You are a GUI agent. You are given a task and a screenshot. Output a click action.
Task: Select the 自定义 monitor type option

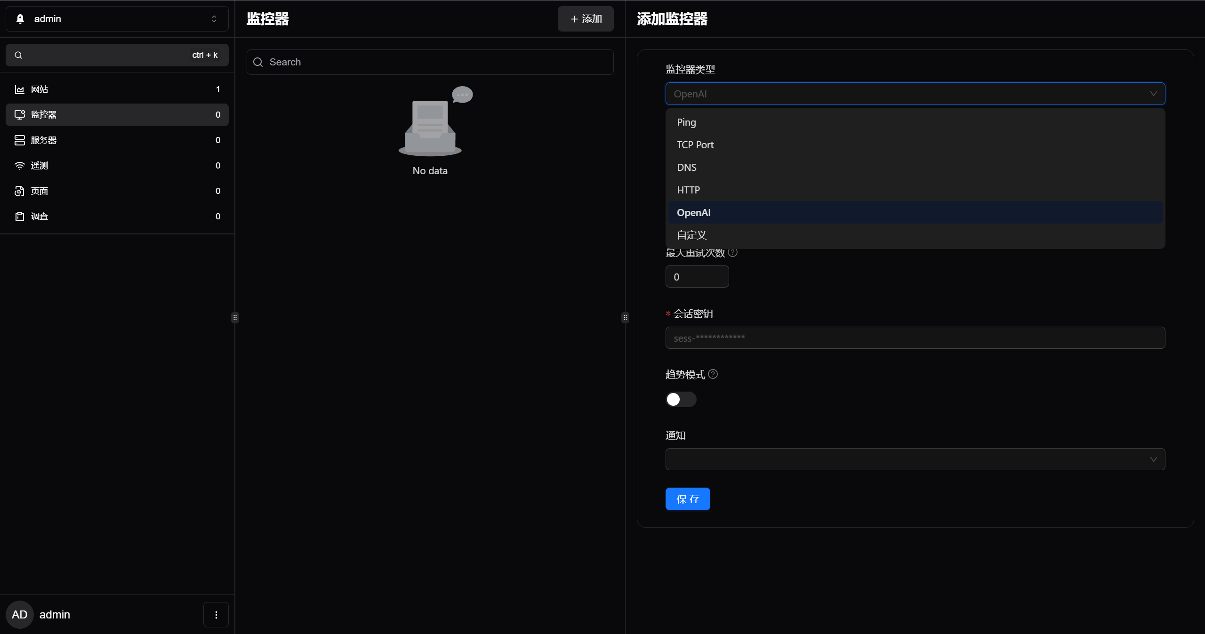691,235
